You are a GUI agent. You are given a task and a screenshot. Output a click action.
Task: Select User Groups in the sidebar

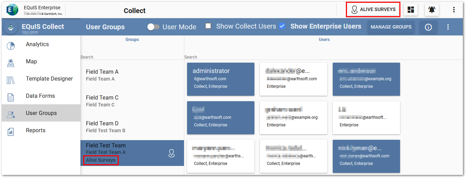41,113
